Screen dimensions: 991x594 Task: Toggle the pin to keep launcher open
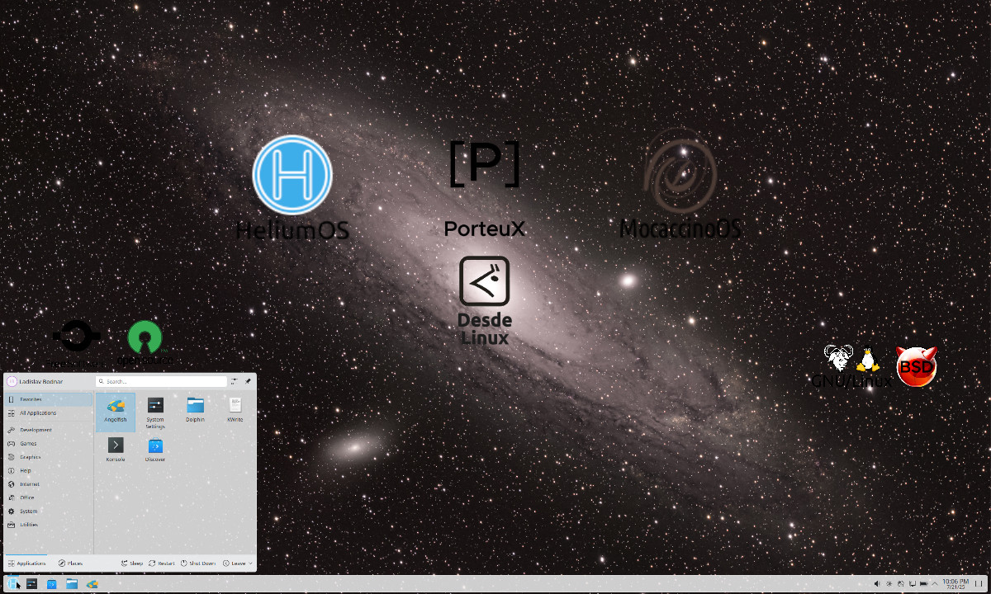248,381
